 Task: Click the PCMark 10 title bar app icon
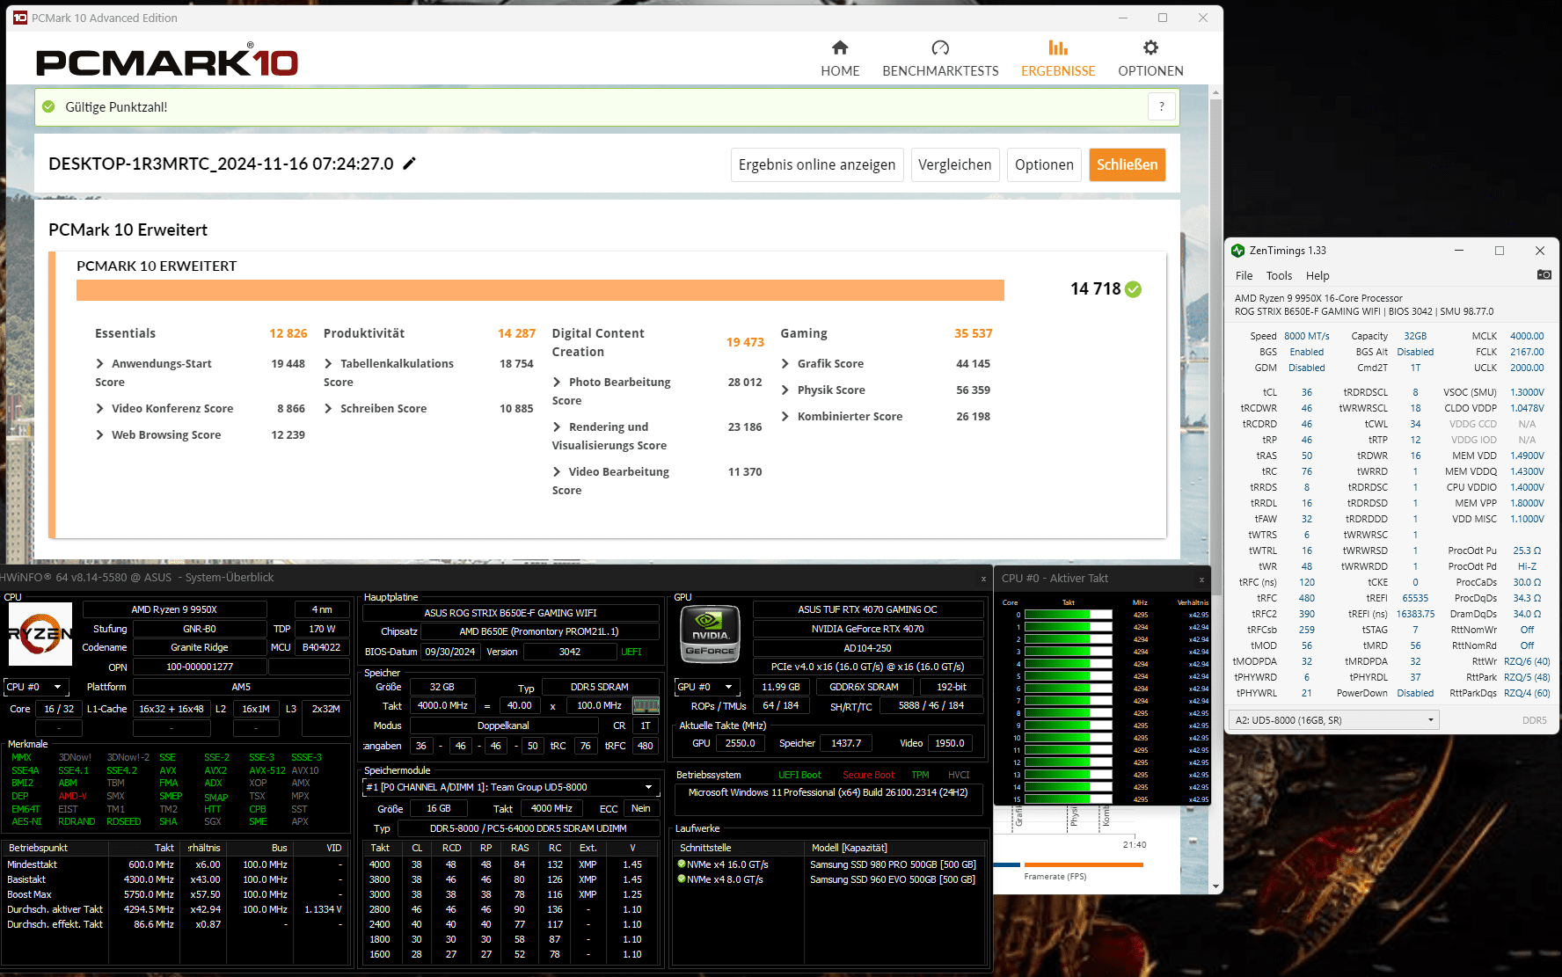pyautogui.click(x=20, y=18)
